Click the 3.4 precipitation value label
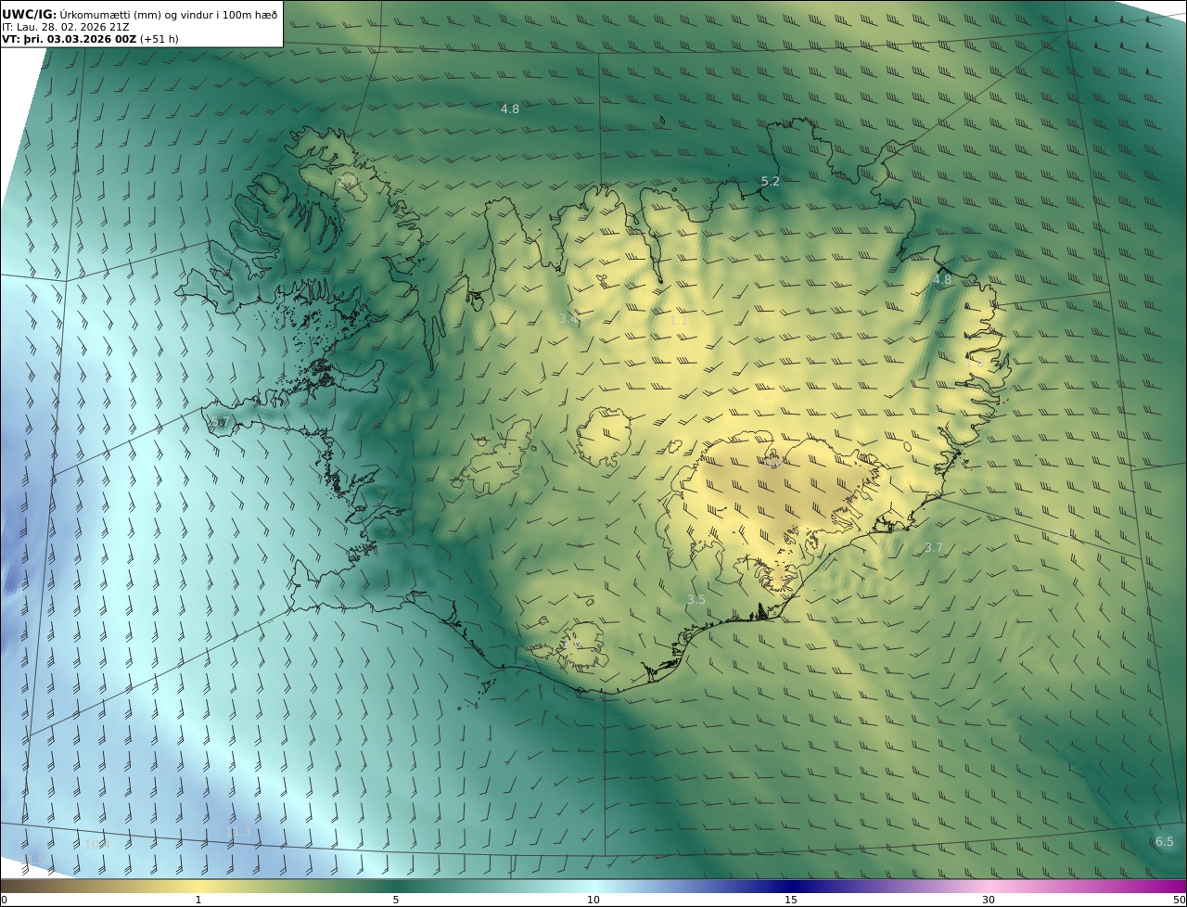The height and width of the screenshot is (907, 1187). click(568, 319)
